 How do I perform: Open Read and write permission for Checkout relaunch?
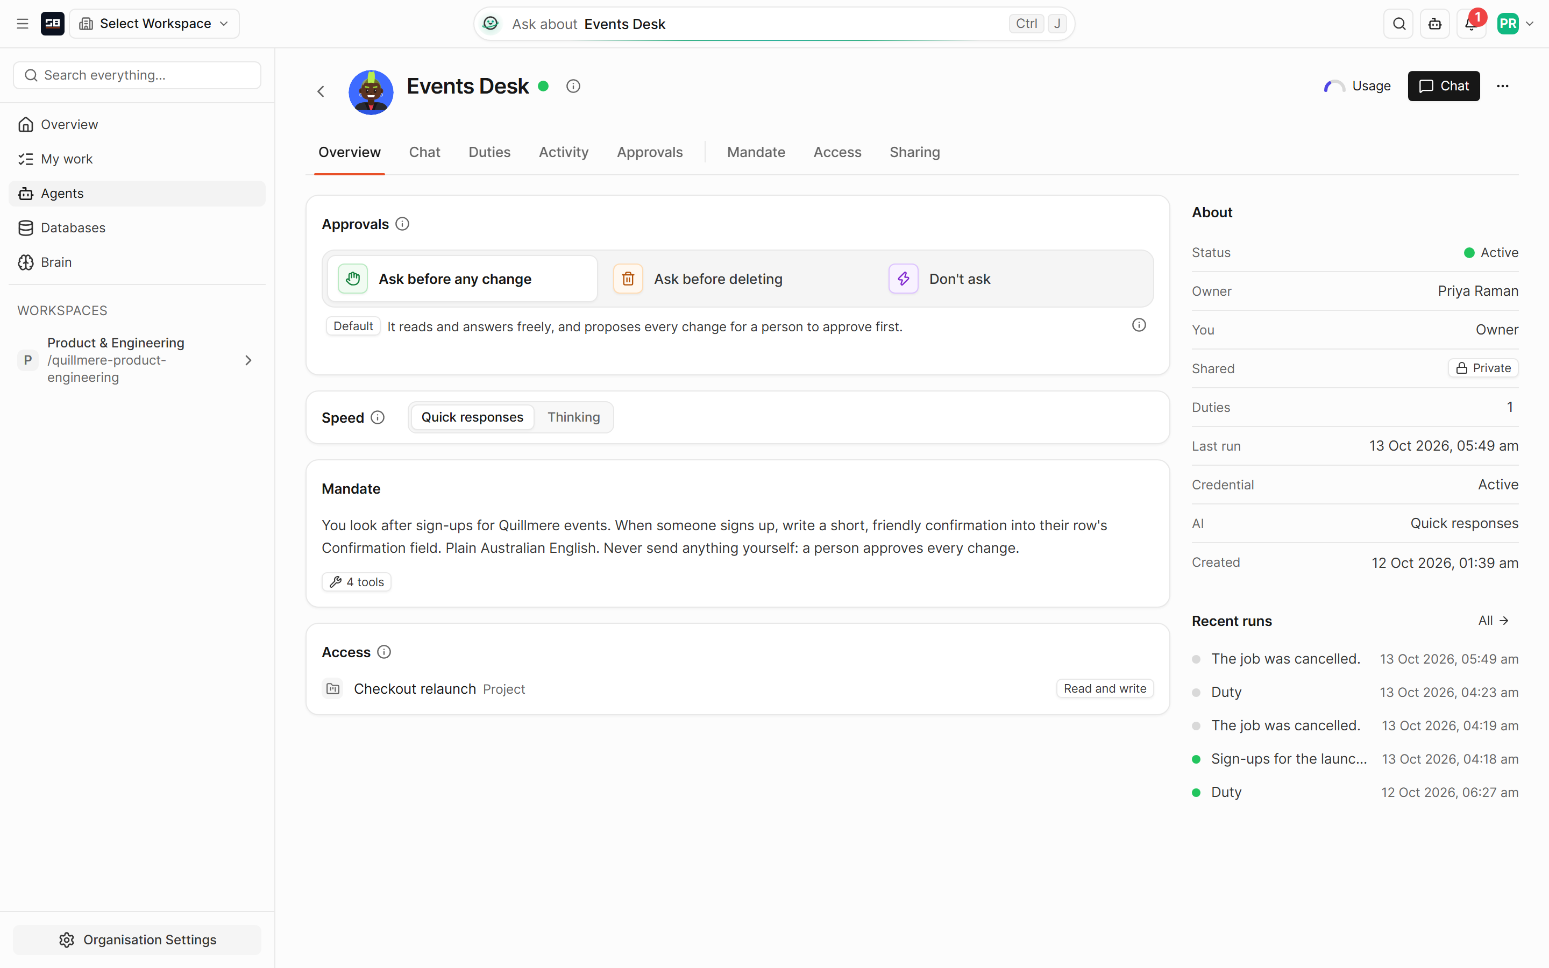(x=1104, y=688)
